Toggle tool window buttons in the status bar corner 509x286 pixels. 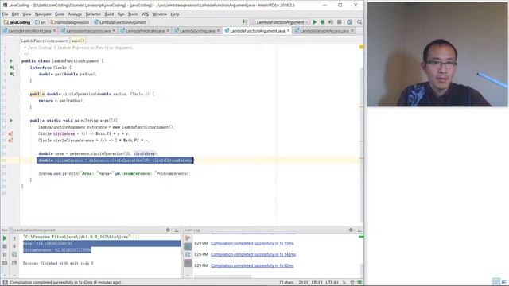pos(6,283)
